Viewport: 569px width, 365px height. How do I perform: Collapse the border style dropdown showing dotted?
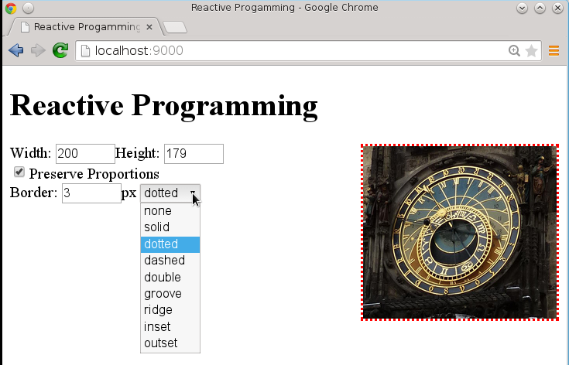[170, 193]
